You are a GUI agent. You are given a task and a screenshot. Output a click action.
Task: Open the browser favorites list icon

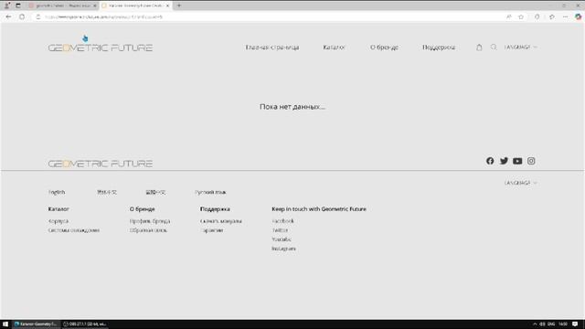pyautogui.click(x=552, y=16)
